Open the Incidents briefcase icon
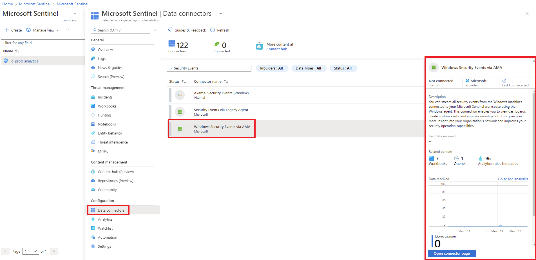Image resolution: width=536 pixels, height=260 pixels. 93,97
